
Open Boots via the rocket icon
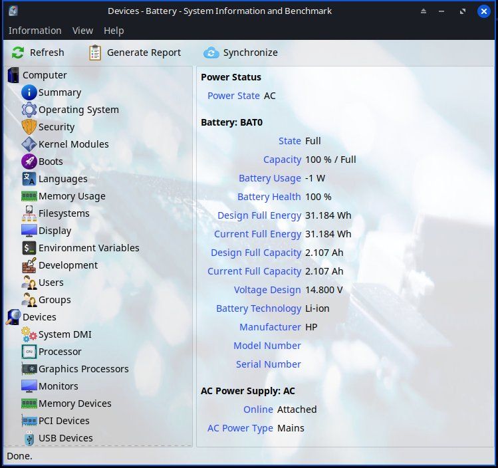(29, 162)
